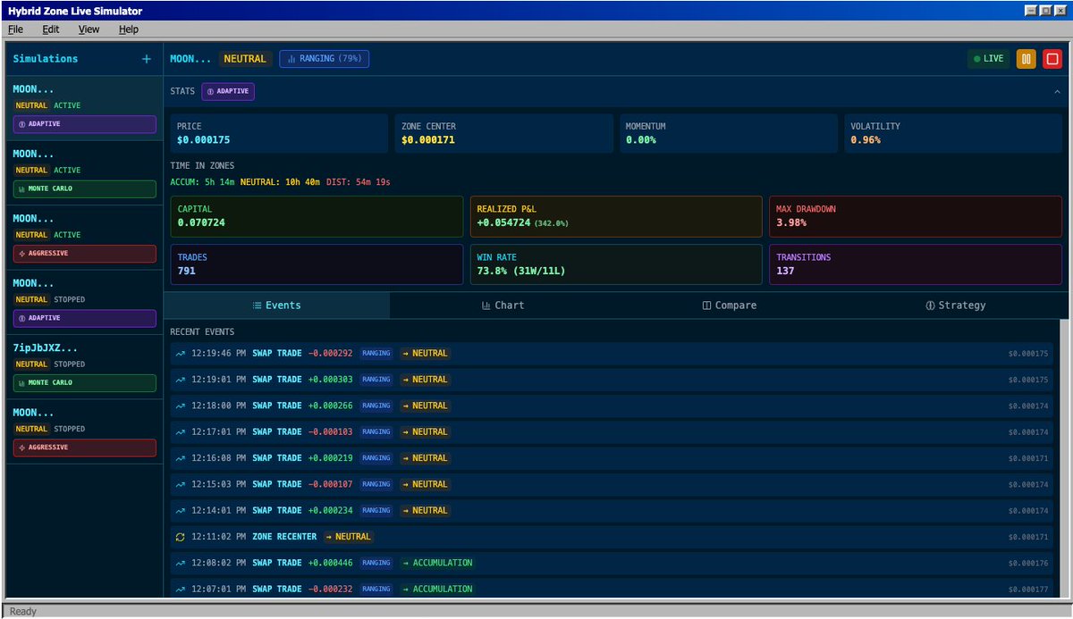This screenshot has height=619, width=1073.
Task: Add a new simulation with plus icon
Action: point(147,59)
